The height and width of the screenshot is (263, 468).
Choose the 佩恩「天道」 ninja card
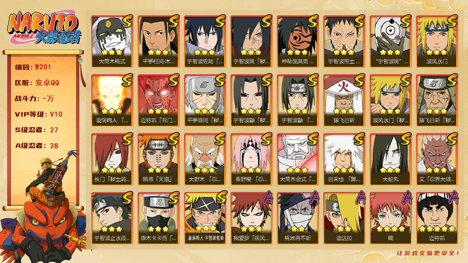pos(158,159)
